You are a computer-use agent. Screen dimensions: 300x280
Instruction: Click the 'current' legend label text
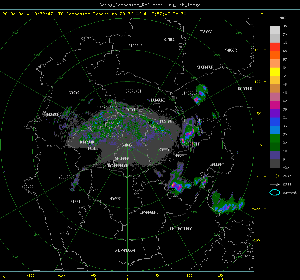tap(289, 193)
